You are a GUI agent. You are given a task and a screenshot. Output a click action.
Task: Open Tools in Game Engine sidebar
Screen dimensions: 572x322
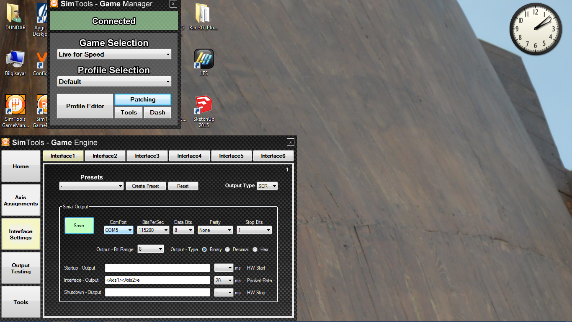[21, 302]
